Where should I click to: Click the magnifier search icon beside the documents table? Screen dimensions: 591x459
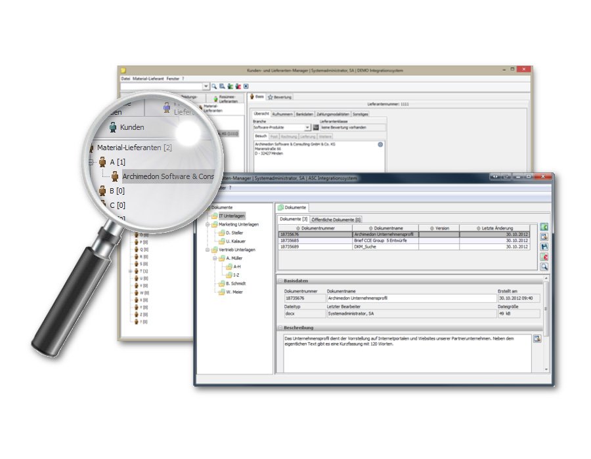(544, 266)
